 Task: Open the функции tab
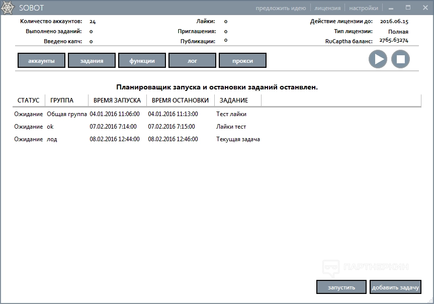(x=142, y=60)
